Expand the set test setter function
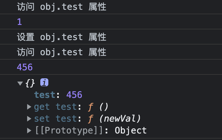 (29, 119)
